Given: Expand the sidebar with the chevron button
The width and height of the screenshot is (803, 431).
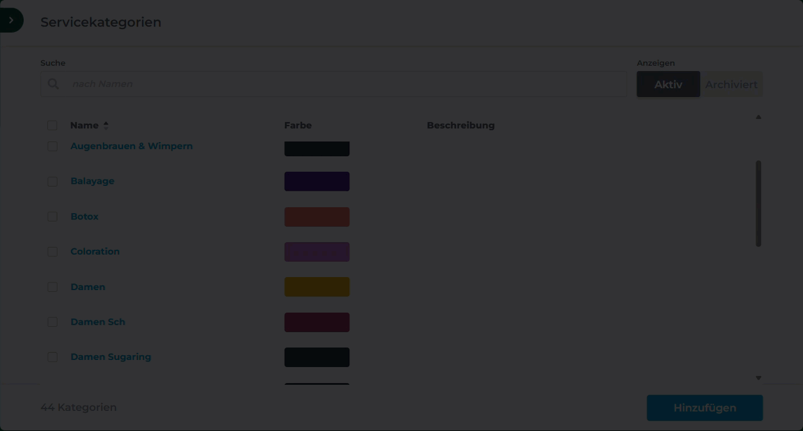Looking at the screenshot, I should [x=11, y=21].
